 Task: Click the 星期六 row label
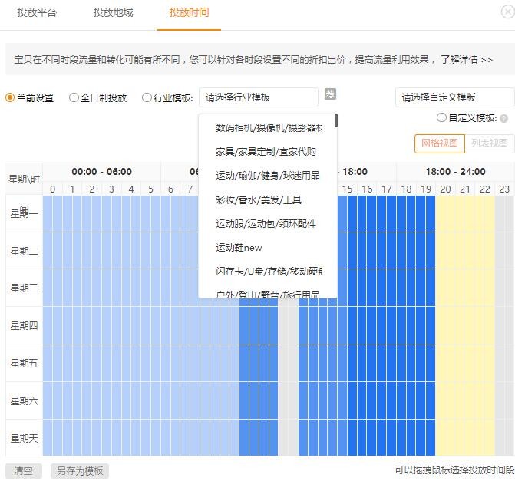24,400
